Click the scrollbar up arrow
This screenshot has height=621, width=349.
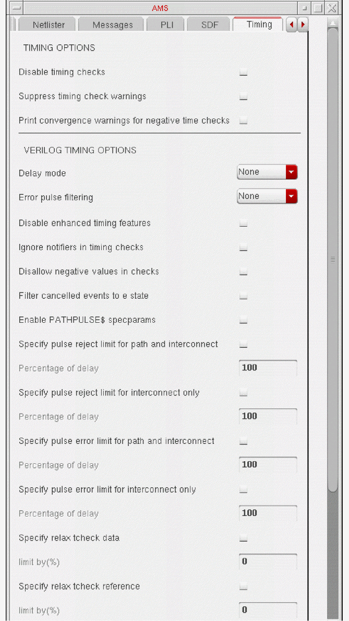tap(332, 24)
